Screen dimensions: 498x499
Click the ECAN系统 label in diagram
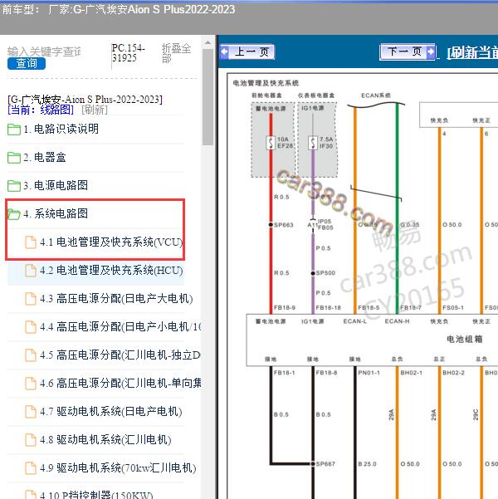376,95
